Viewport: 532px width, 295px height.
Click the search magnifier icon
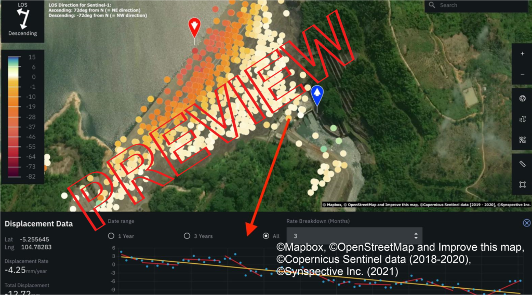click(432, 5)
